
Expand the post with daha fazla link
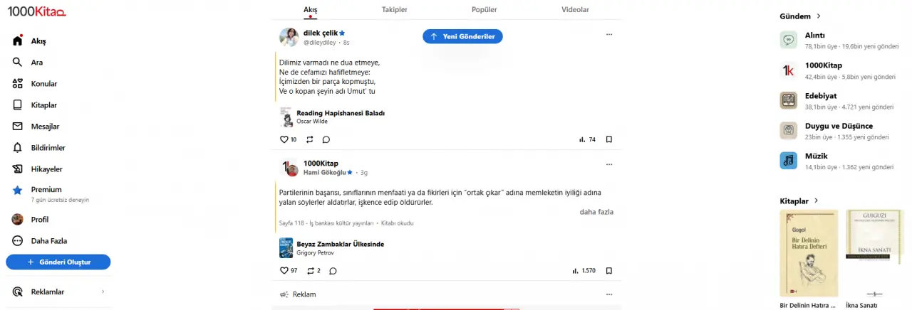596,212
